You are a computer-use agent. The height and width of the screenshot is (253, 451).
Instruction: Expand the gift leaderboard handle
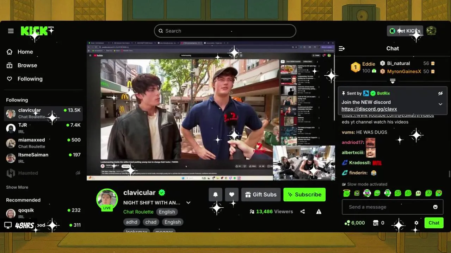(393, 81)
